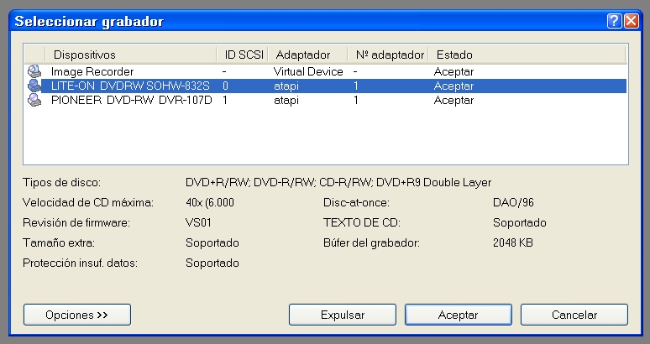Sort by the ID SCSI column header
650x344 pixels.
243,55
